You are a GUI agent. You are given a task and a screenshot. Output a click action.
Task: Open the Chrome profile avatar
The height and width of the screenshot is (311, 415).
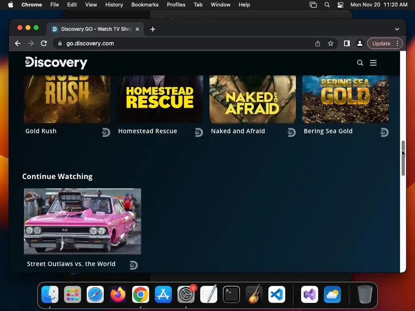360,43
